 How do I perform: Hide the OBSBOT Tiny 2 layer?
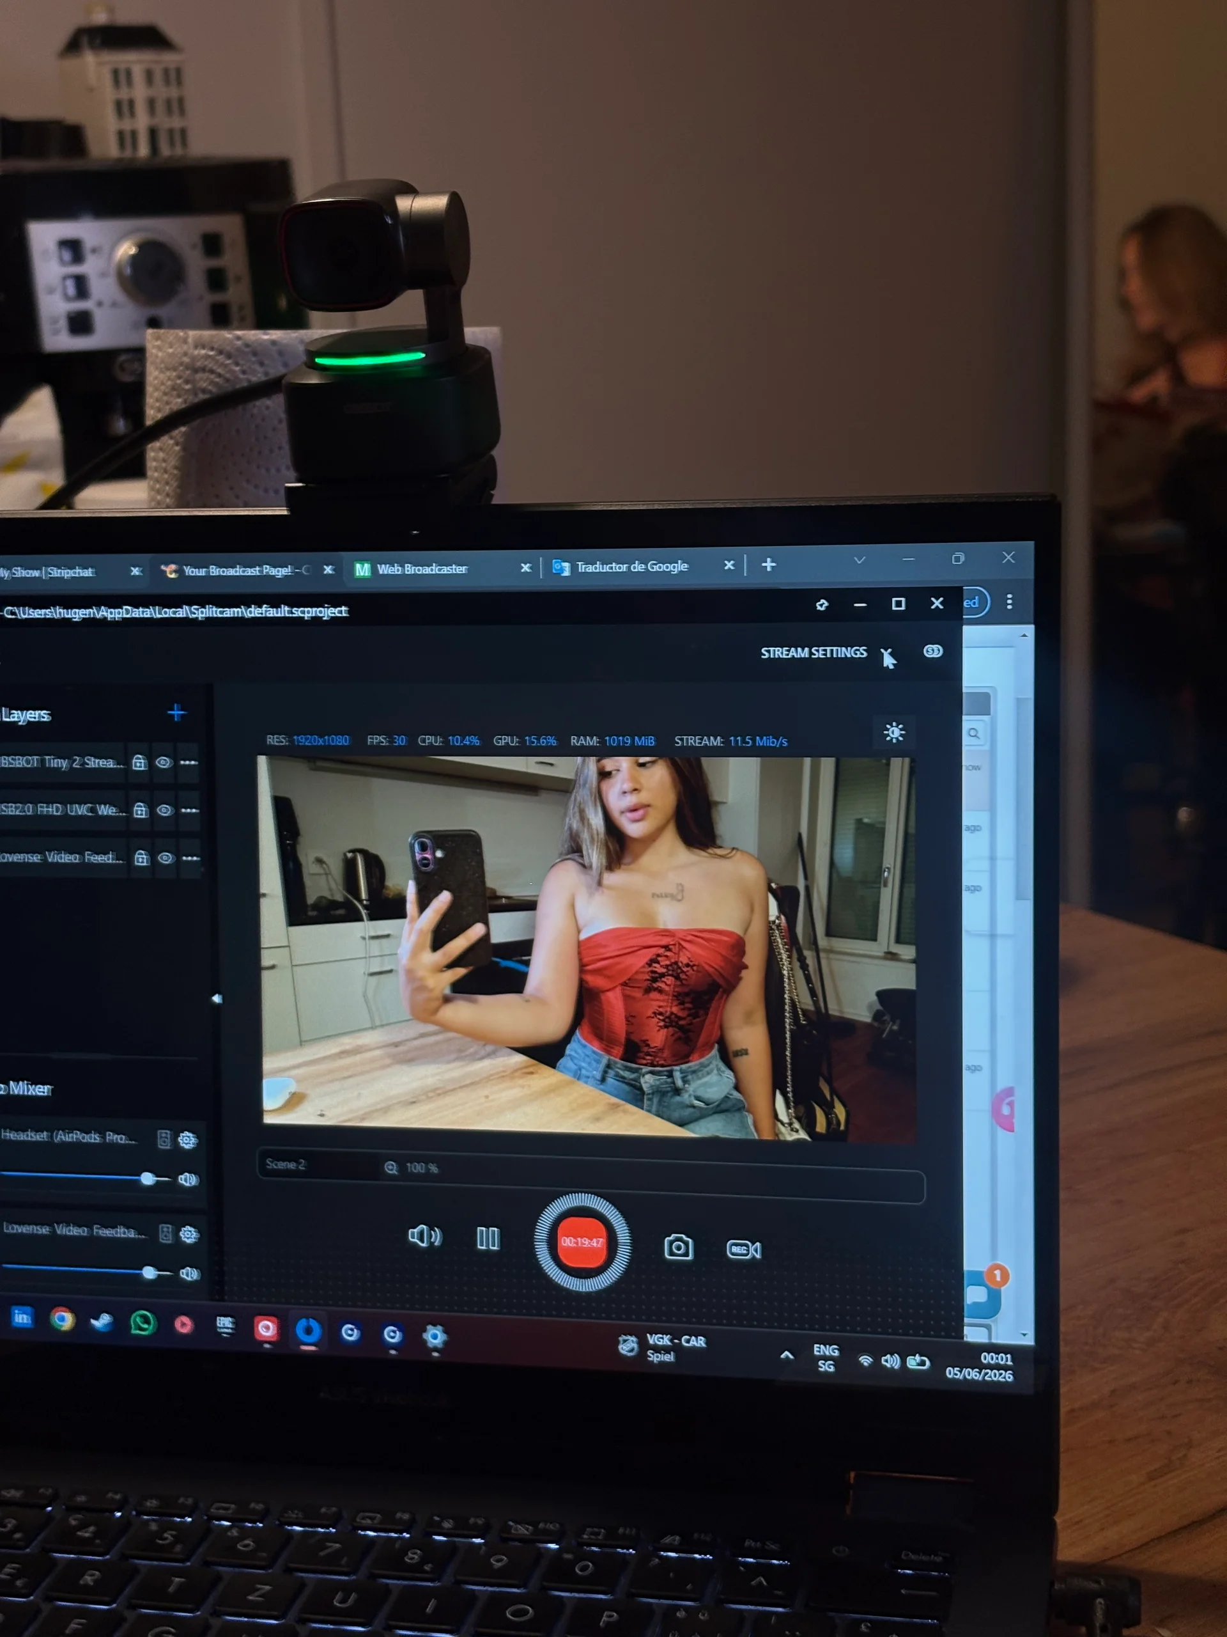pos(164,762)
